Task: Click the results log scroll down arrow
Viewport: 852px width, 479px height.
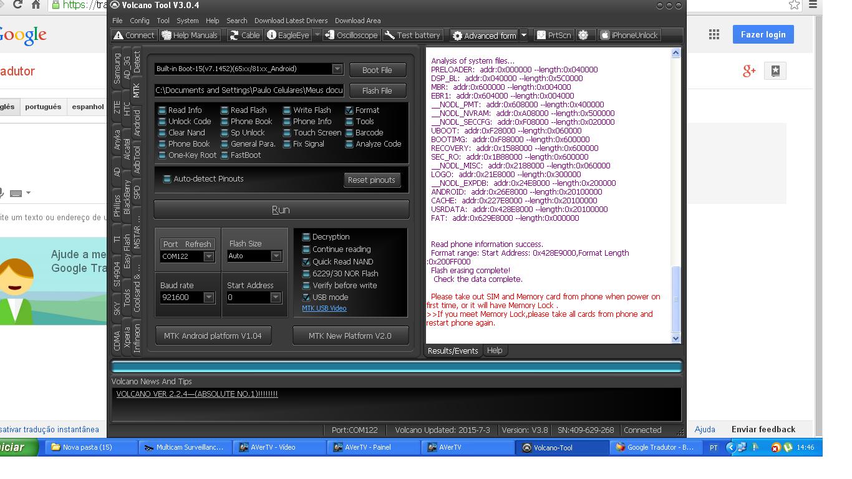Action: tap(675, 338)
